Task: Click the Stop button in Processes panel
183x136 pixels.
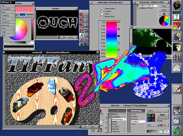Action: click(164, 6)
